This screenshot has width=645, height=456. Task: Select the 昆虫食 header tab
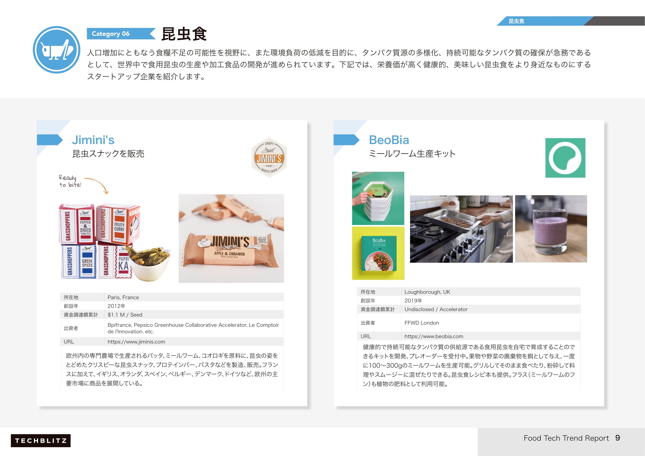[516, 21]
